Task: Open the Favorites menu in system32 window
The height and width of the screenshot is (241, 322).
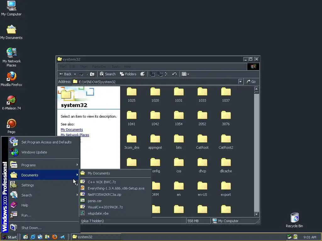Action: pyautogui.click(x=99, y=67)
